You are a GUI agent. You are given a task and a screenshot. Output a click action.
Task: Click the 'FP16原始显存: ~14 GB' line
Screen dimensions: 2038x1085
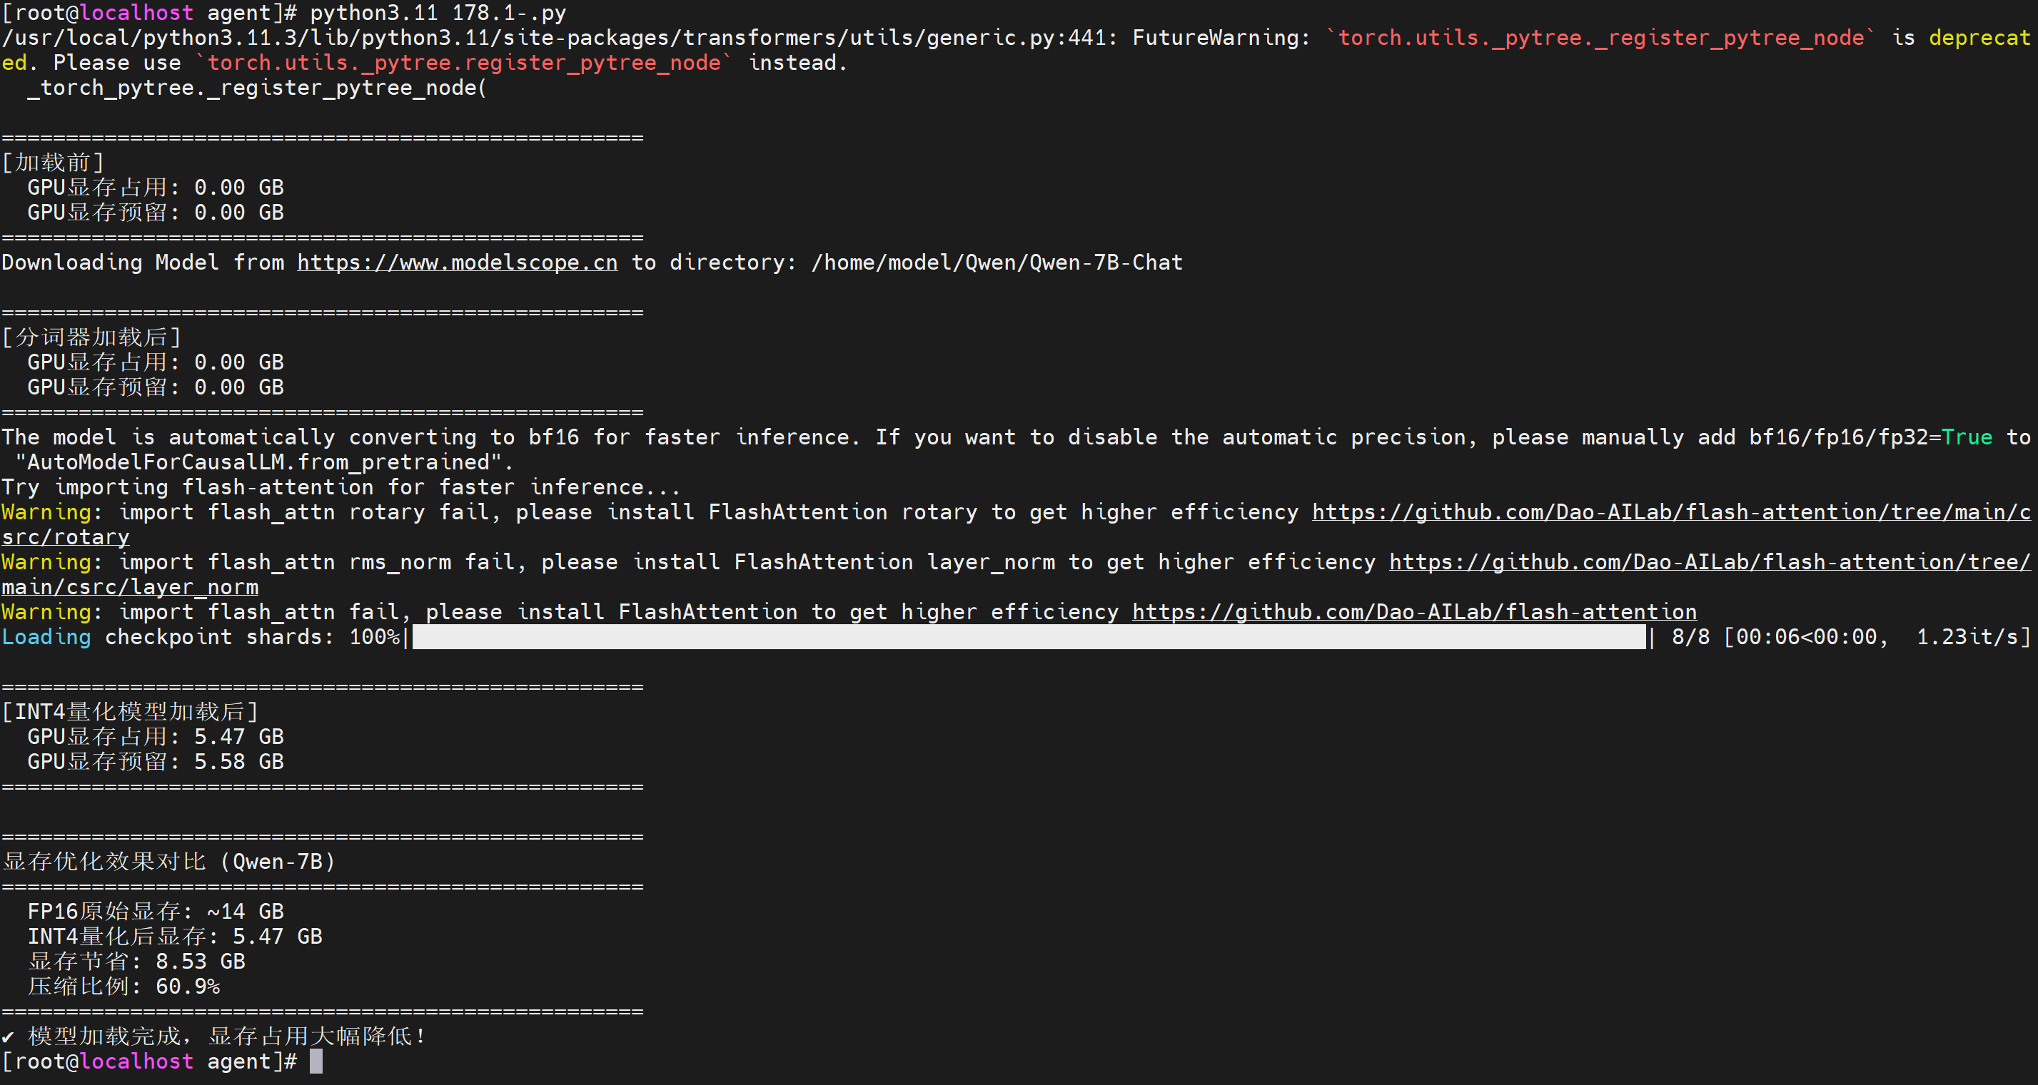pyautogui.click(x=156, y=912)
